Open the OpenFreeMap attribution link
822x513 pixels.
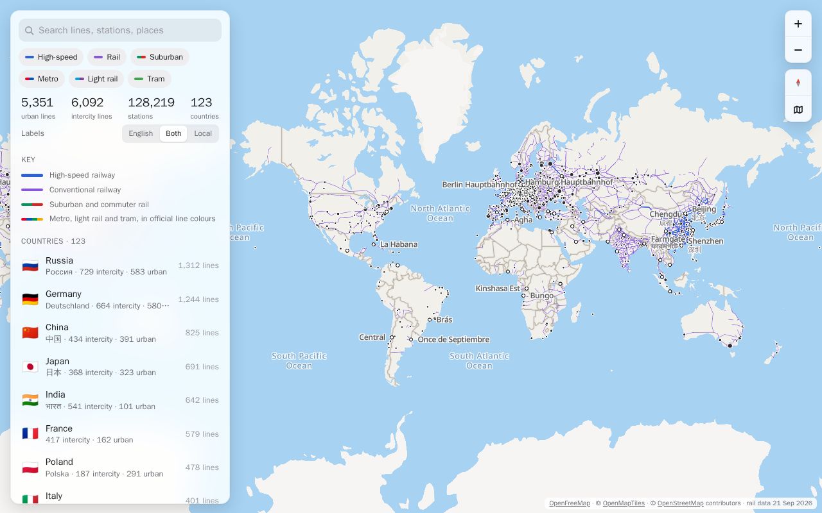pyautogui.click(x=570, y=503)
